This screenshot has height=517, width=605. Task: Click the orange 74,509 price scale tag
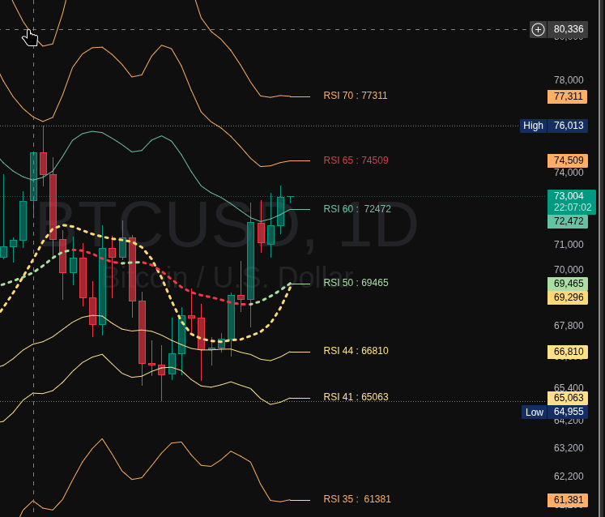point(568,160)
